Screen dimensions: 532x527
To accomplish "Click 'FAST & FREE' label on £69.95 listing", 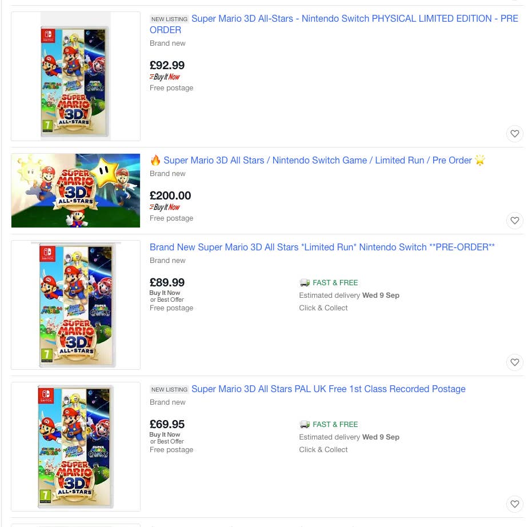I will (x=335, y=424).
